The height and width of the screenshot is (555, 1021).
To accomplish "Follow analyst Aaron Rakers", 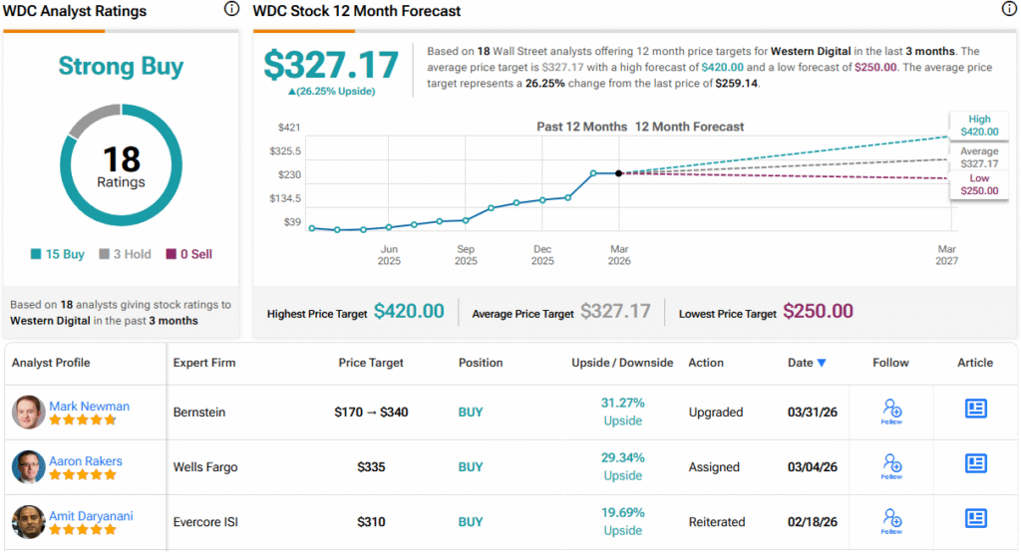I will [x=891, y=466].
